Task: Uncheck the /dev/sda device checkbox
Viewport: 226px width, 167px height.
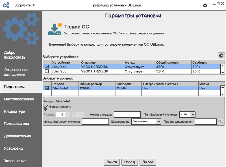Action: pos(47,67)
